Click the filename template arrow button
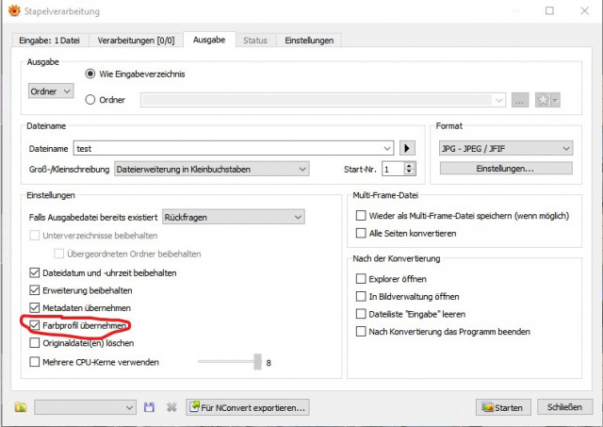This screenshot has width=603, height=427. coord(407,148)
